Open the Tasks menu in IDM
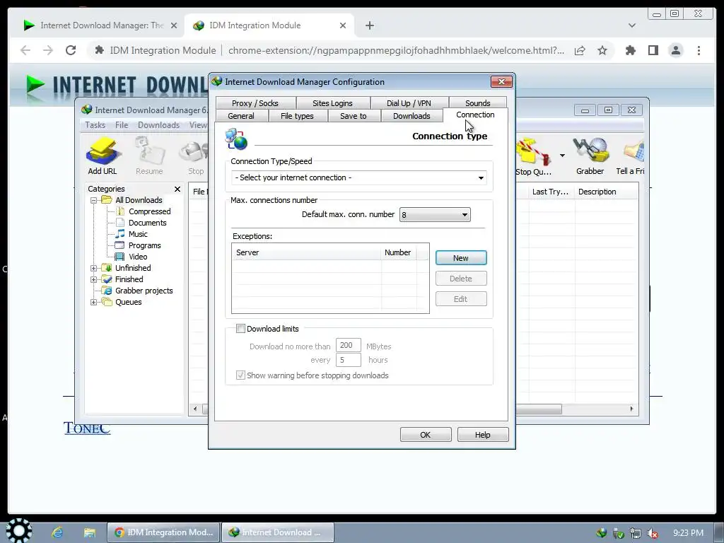This screenshot has width=724, height=543. [x=95, y=125]
